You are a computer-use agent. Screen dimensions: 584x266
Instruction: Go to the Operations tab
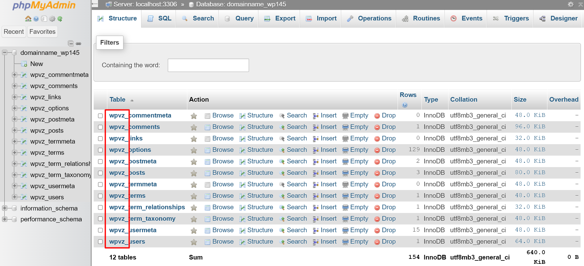pyautogui.click(x=369, y=19)
